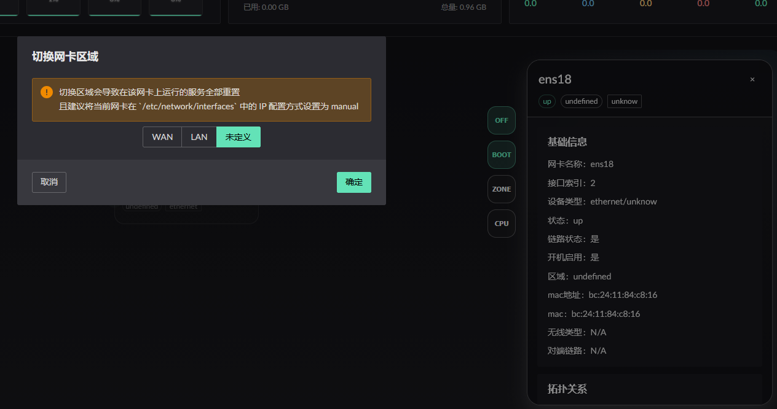Toggle the OFF round button
The height and width of the screenshot is (409, 777).
coord(502,120)
